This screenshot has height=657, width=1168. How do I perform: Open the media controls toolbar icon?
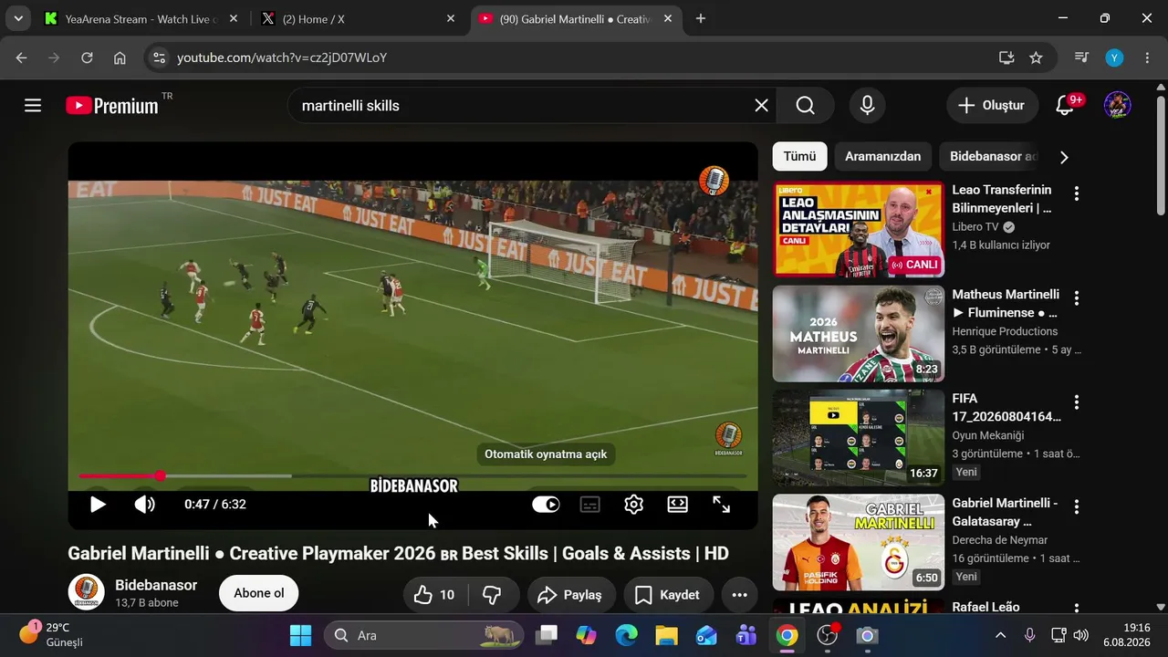point(1081,57)
